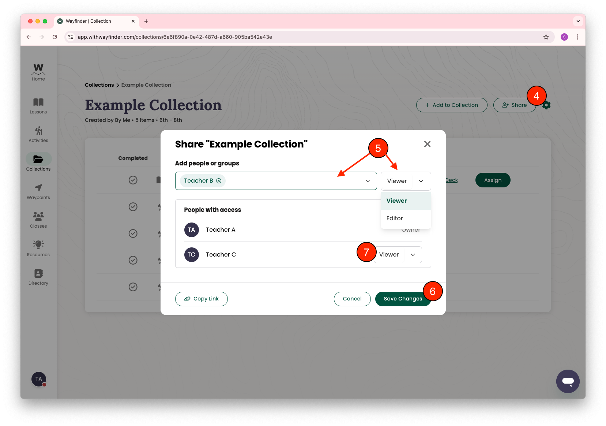Click the browser address bar URL
This screenshot has width=606, height=426.
(x=175, y=37)
